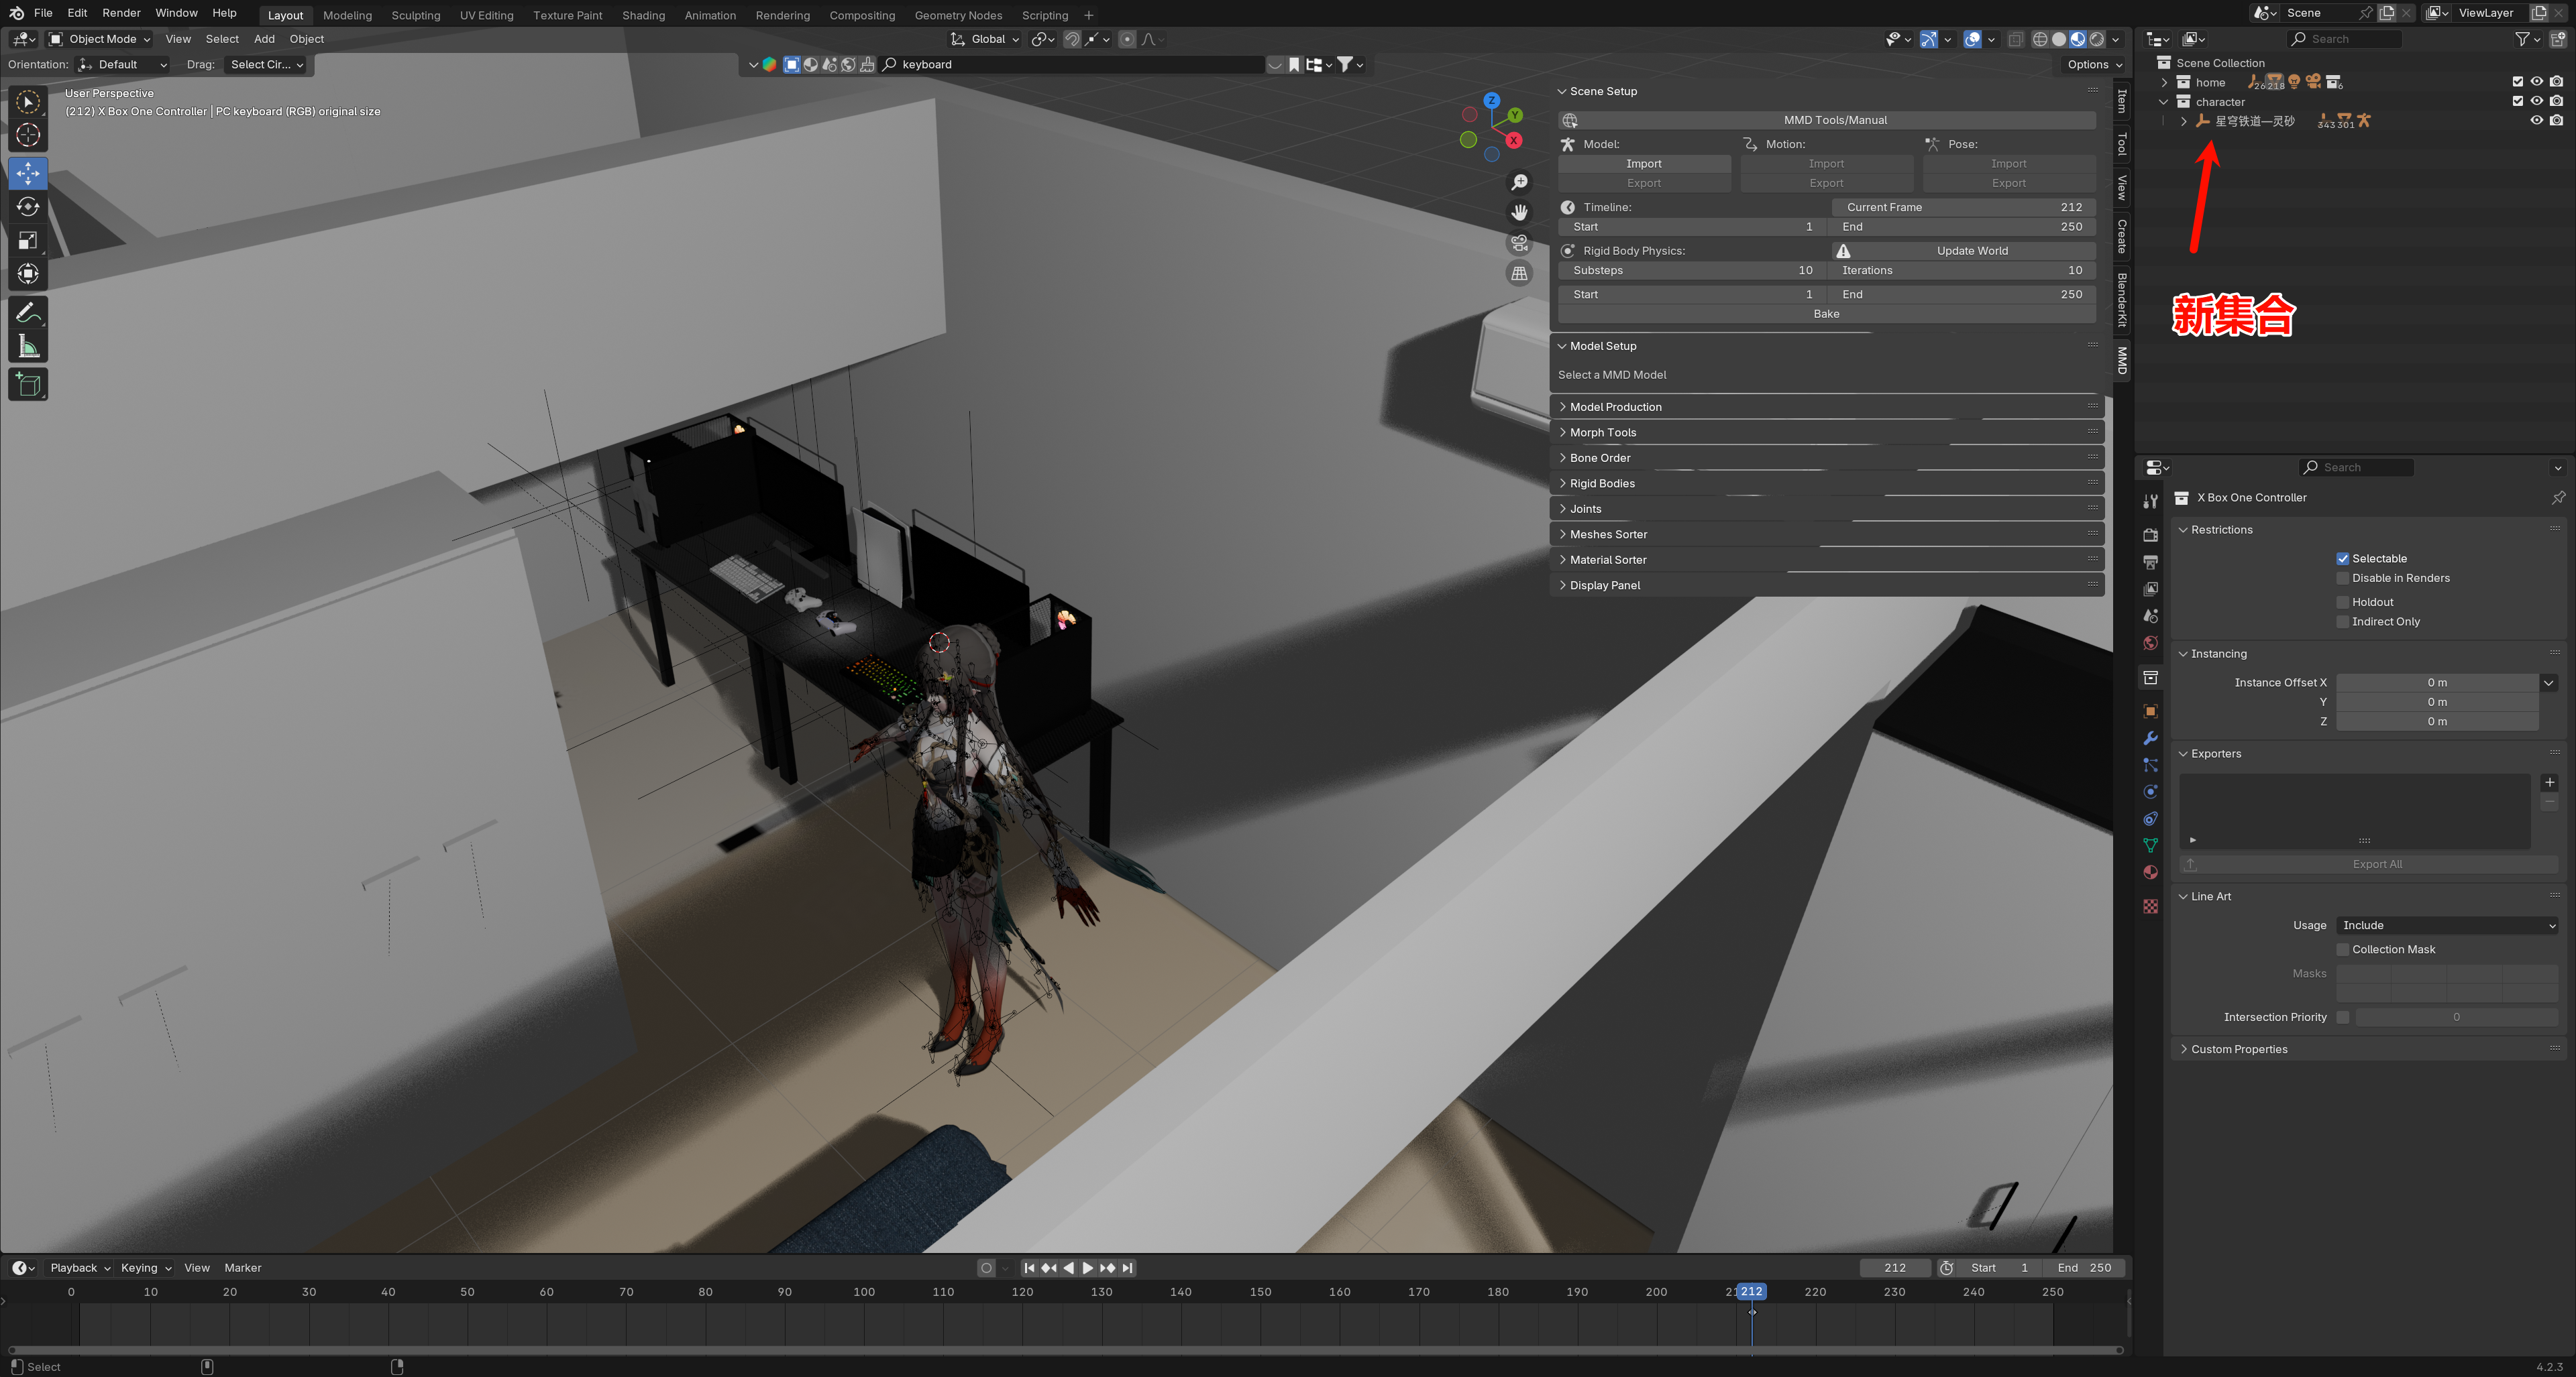Enable the Collection Mask checkbox
This screenshot has width=2576, height=1377.
click(2342, 949)
